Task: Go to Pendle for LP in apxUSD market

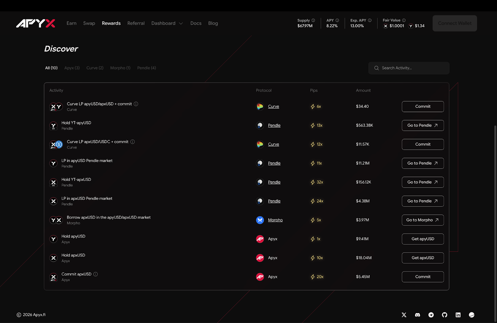Action: pyautogui.click(x=423, y=201)
